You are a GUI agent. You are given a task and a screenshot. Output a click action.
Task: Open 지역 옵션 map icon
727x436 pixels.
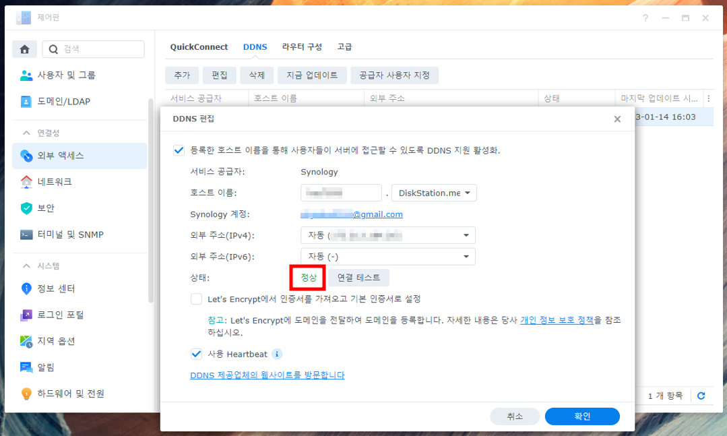[26, 342]
